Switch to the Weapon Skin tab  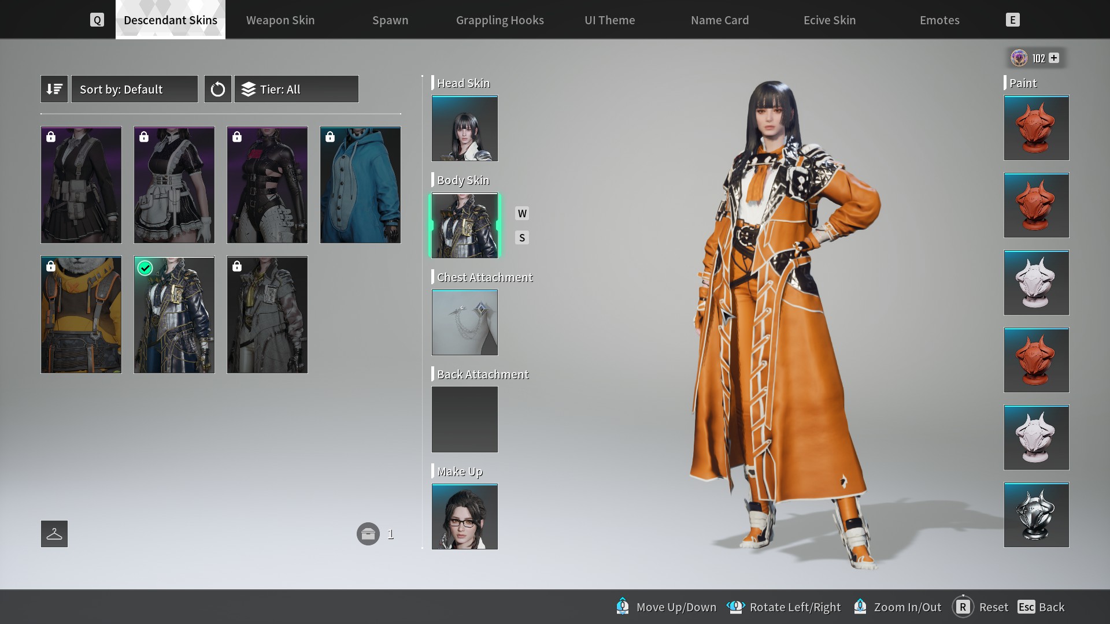click(x=280, y=20)
